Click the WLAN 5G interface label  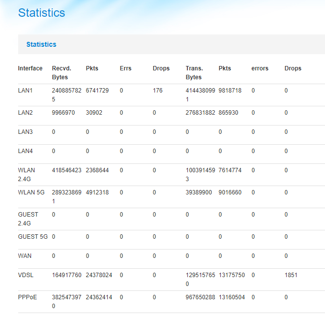[x=31, y=192]
